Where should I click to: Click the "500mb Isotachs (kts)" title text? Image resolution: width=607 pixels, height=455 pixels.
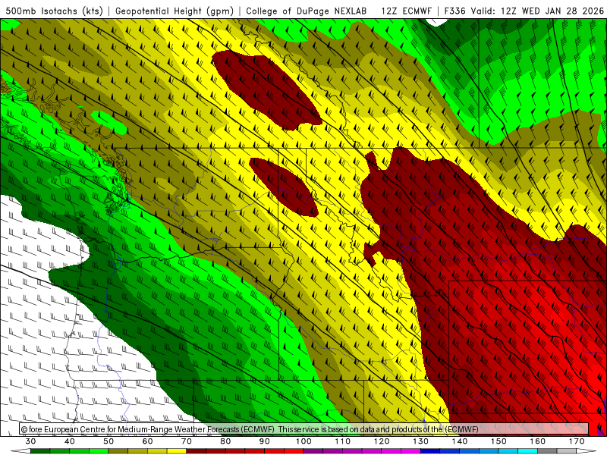54,11
